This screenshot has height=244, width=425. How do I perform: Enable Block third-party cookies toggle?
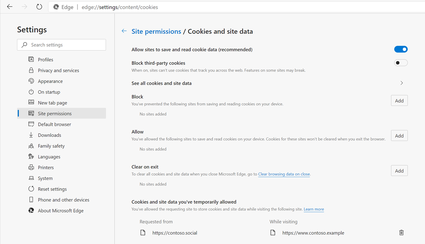tap(401, 63)
